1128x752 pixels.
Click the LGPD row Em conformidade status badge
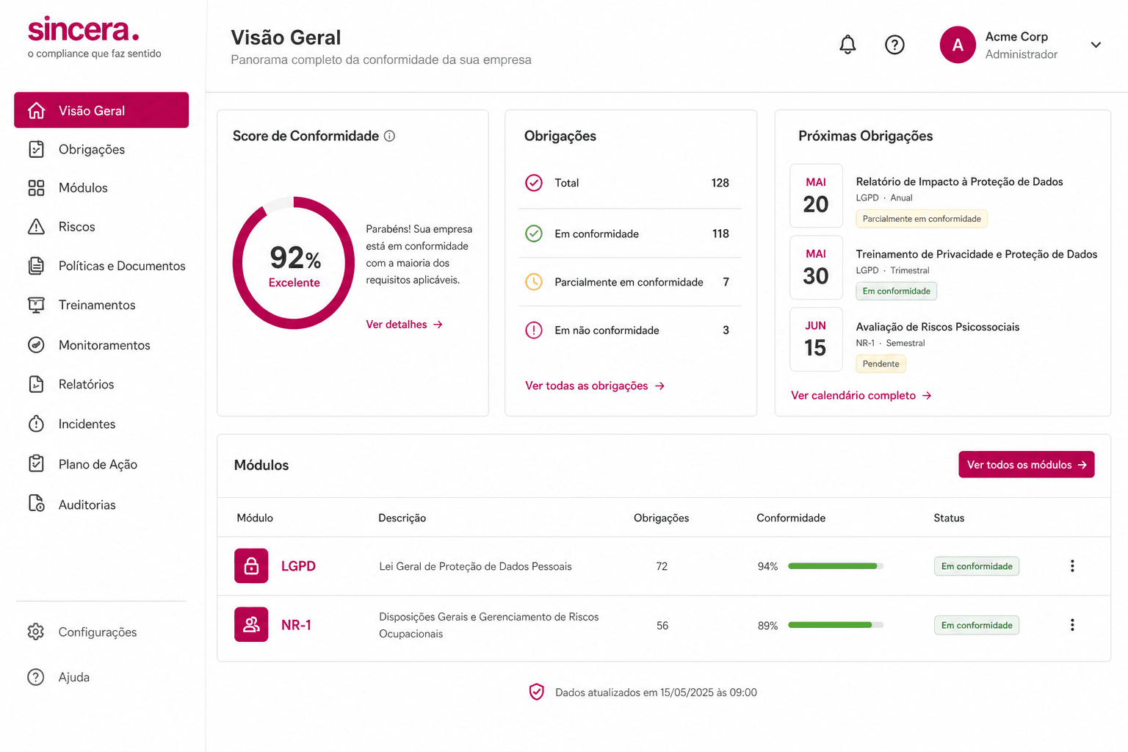977,566
